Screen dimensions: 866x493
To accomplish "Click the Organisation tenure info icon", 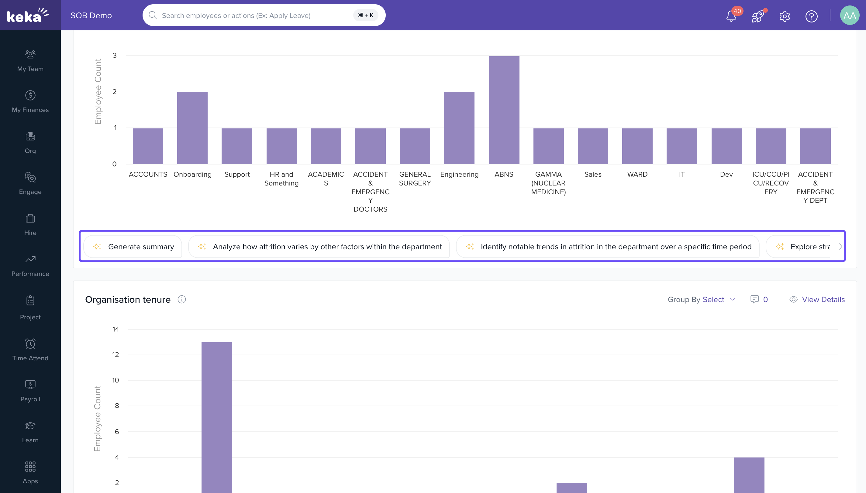I will 182,299.
